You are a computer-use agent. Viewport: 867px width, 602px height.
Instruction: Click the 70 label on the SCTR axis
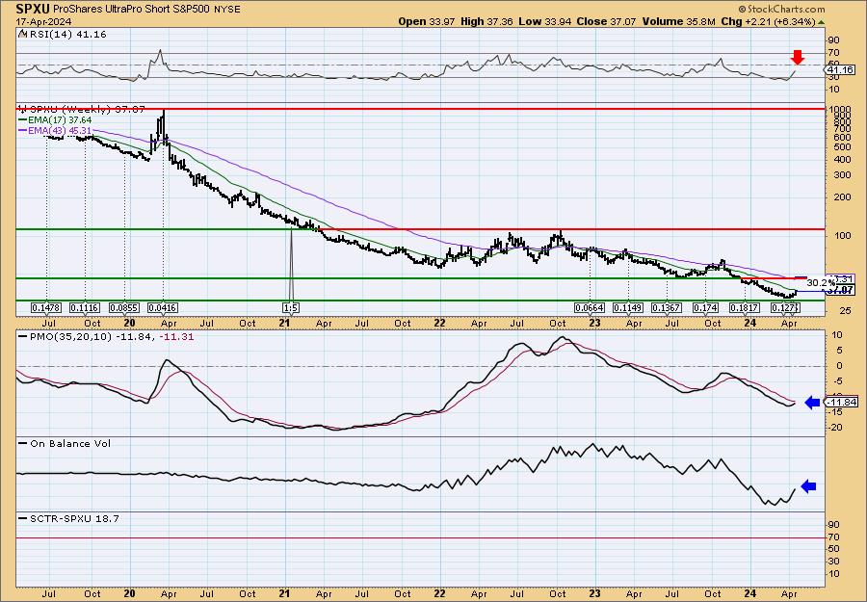point(833,537)
